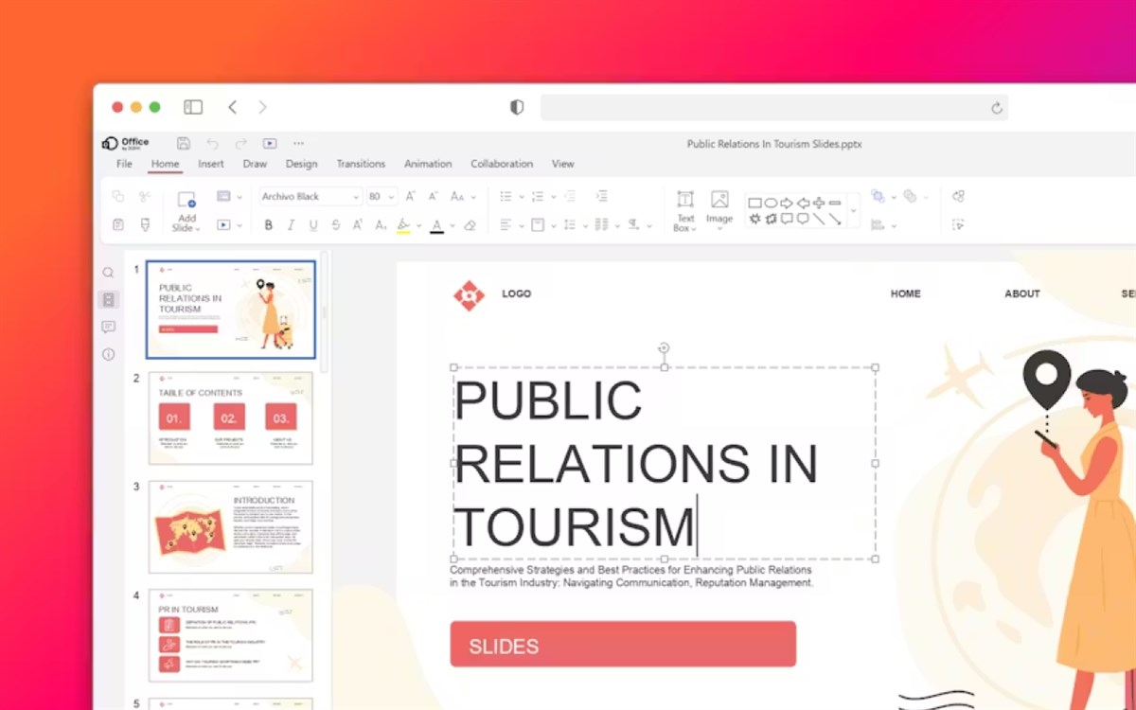Viewport: 1136px width, 710px height.
Task: Click the Image insert button
Action: [719, 208]
